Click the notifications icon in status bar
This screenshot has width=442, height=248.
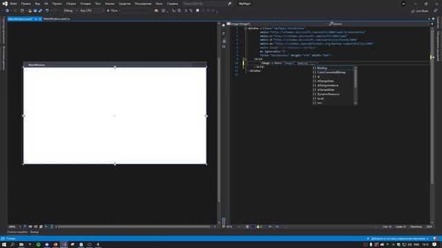(x=436, y=239)
